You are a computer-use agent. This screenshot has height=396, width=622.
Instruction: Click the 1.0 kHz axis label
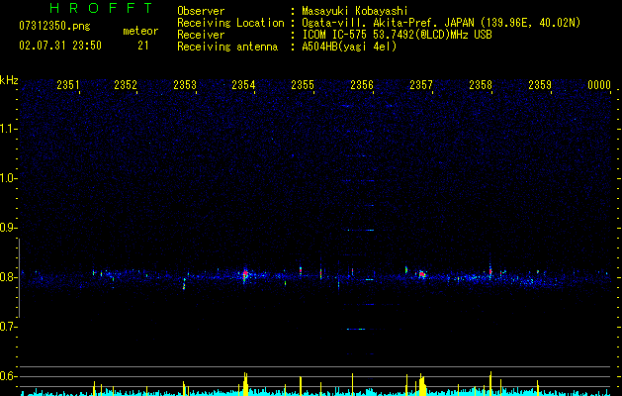[8, 178]
